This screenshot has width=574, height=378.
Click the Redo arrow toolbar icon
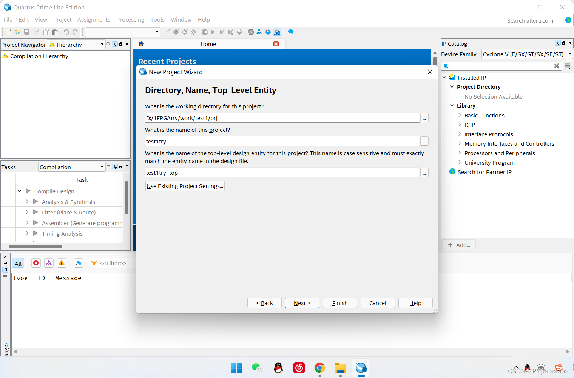click(x=75, y=32)
